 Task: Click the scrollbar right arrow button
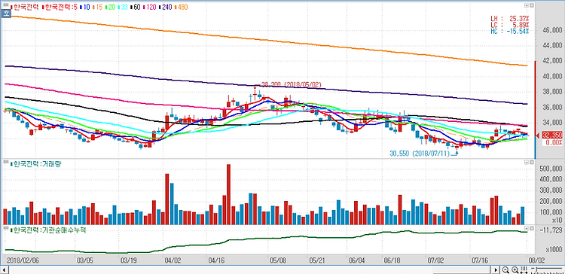click(x=496, y=269)
